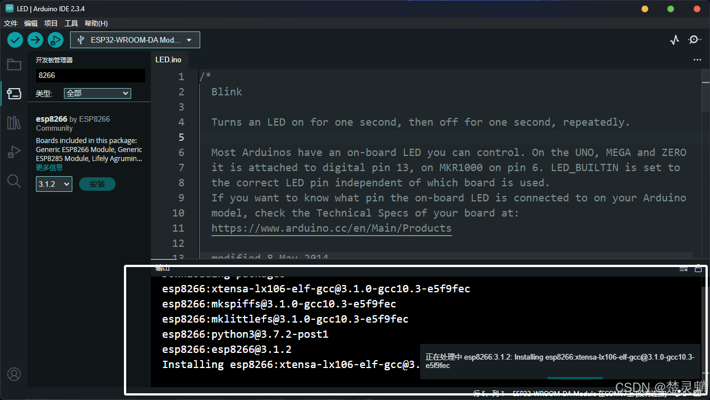Open the Sketchbook folder sidebar icon
Screen dimensions: 710x400
coord(14,65)
